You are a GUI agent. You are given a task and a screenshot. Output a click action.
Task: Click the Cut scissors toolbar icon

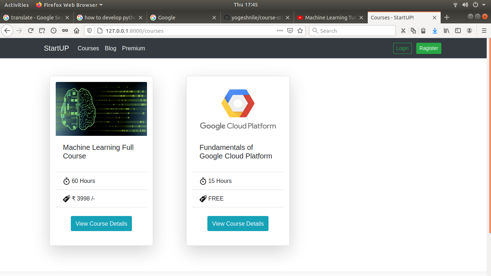click(x=403, y=31)
